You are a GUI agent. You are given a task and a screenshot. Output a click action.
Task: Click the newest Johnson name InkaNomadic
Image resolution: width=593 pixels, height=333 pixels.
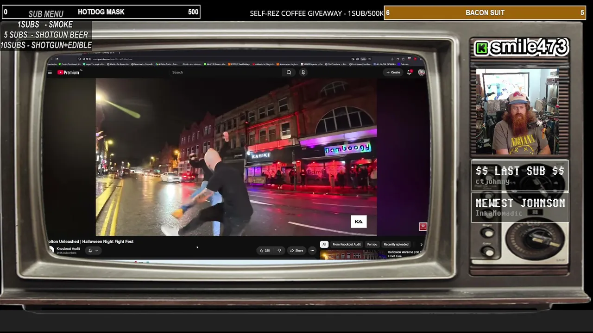point(499,213)
